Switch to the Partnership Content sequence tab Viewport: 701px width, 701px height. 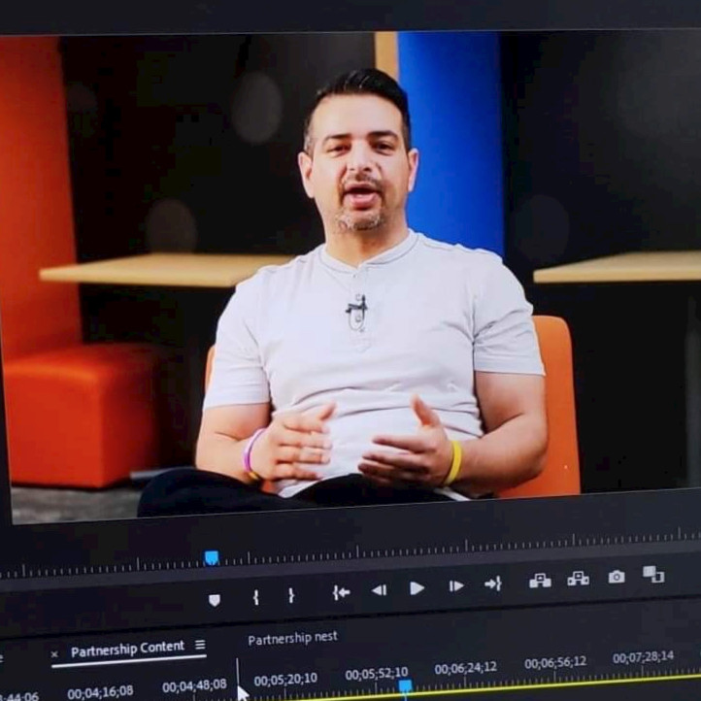[127, 648]
